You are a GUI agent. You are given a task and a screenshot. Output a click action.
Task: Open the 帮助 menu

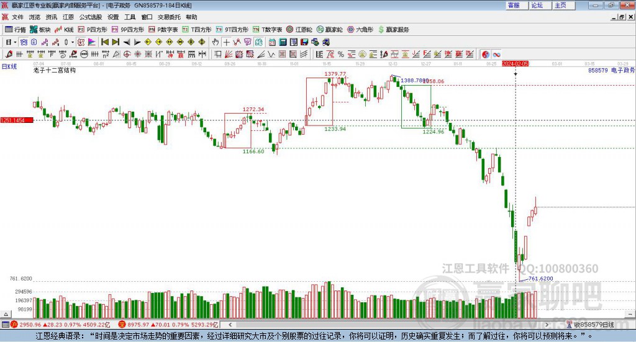point(191,17)
